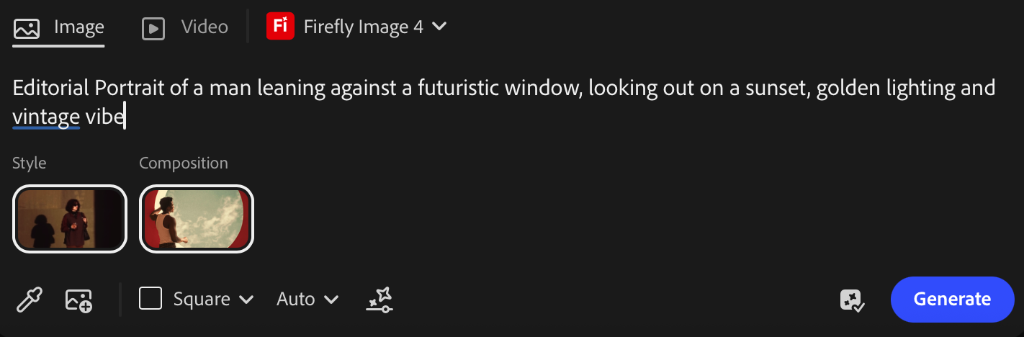Click the picture icon beside Image
Viewport: 1024px width, 337px height.
(27, 28)
